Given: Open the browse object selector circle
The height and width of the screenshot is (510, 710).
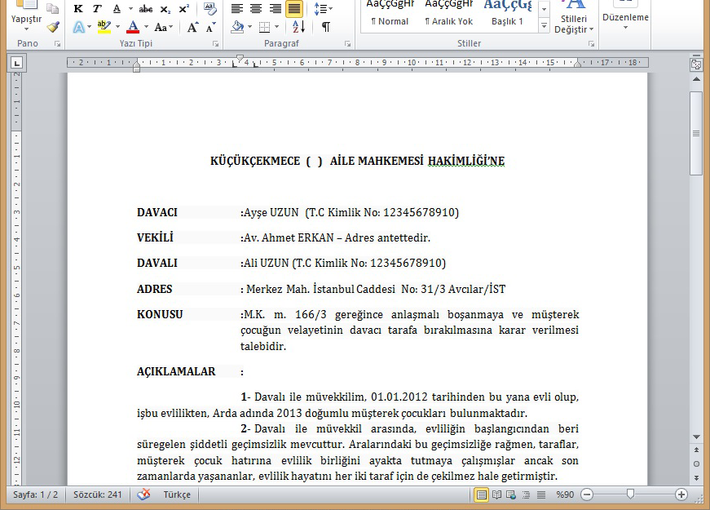Looking at the screenshot, I should [x=696, y=463].
